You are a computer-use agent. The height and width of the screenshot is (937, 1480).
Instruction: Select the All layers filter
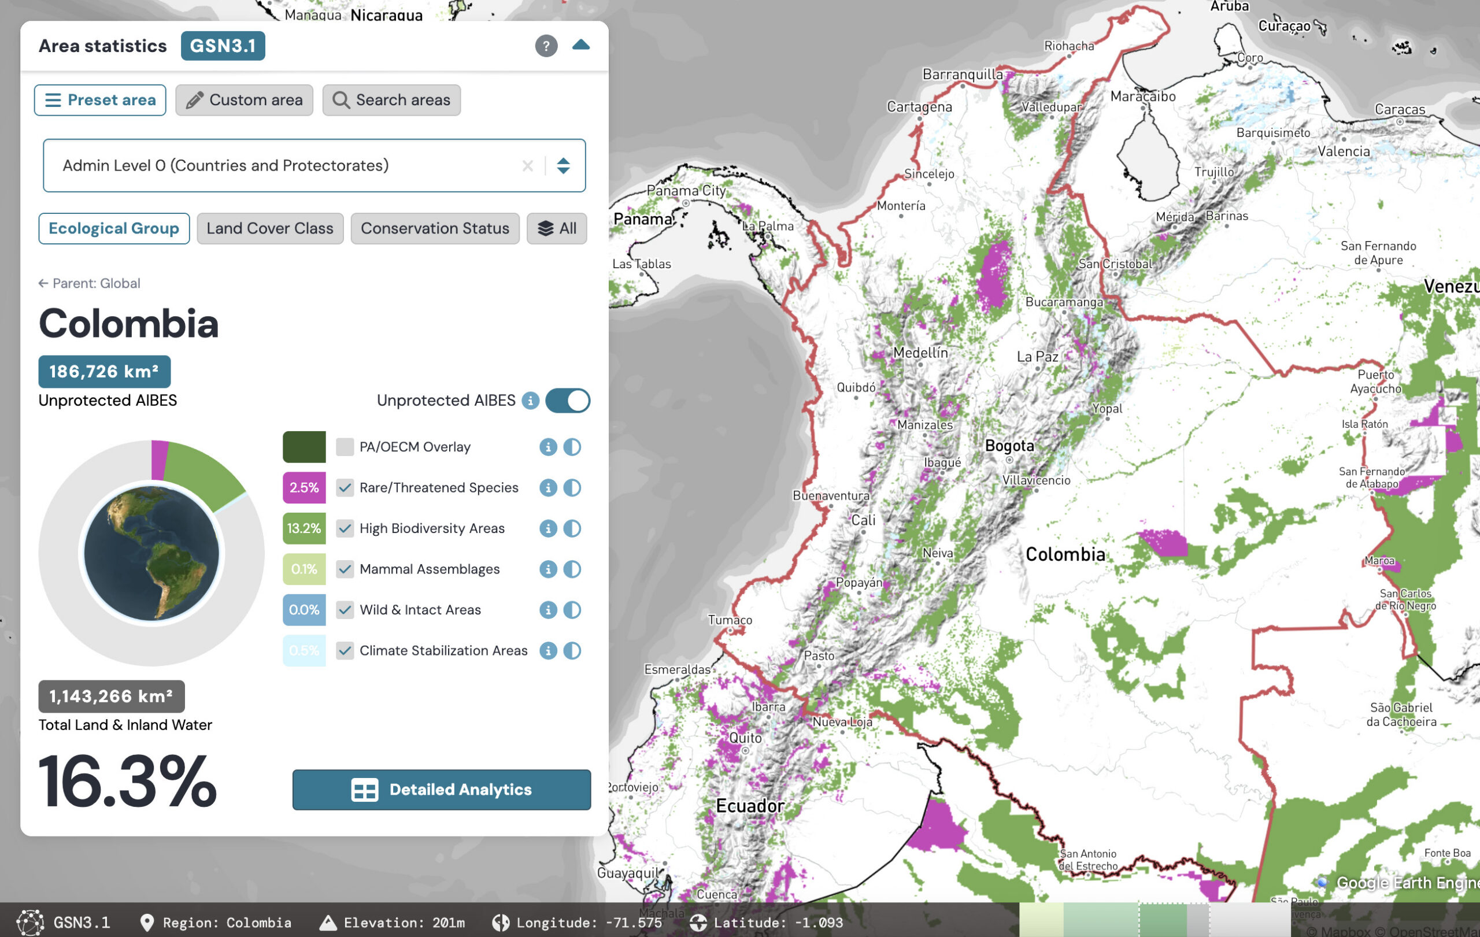[556, 228]
